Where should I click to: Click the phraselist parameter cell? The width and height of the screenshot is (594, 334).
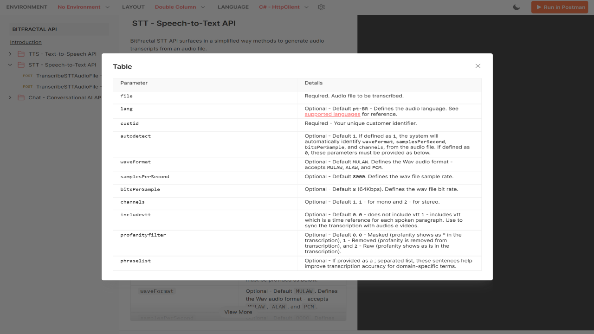(x=205, y=263)
